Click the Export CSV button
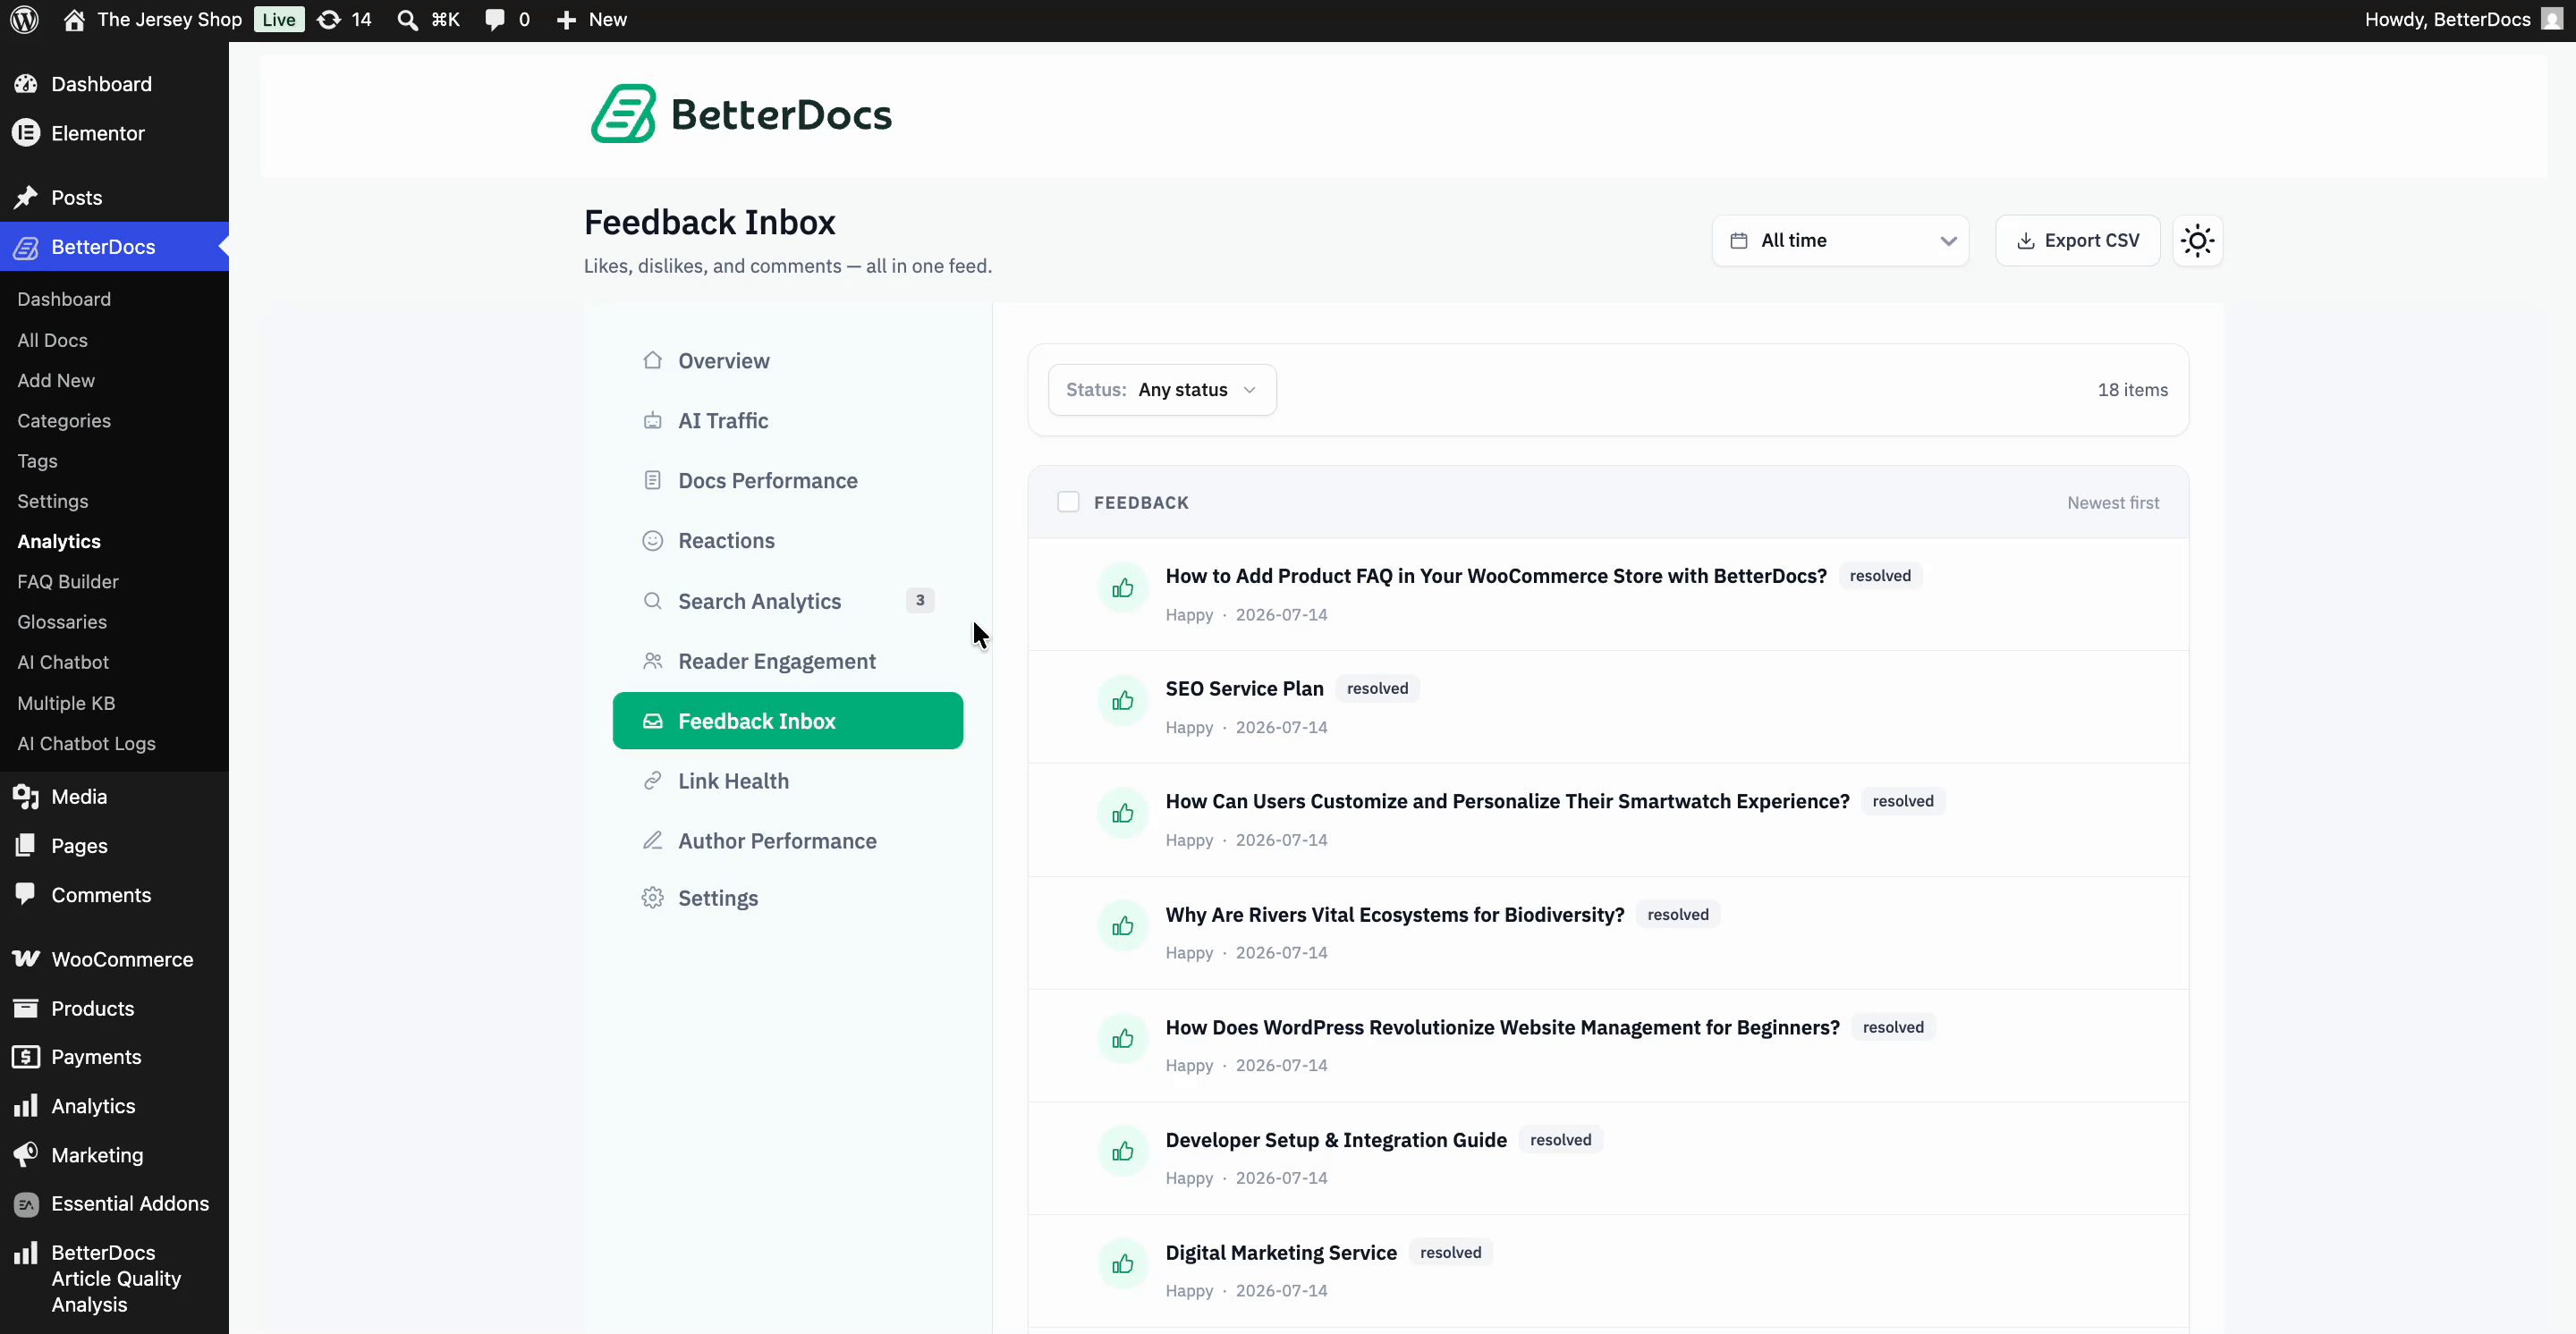 [2077, 241]
